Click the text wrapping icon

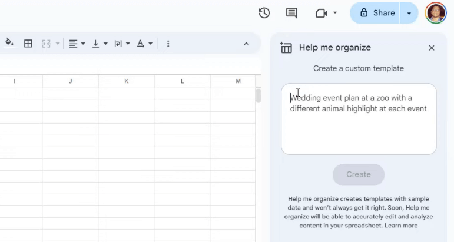point(118,44)
